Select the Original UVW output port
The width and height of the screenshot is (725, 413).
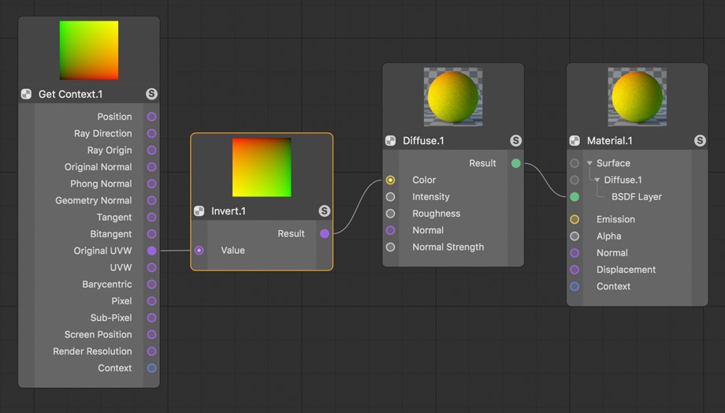151,251
